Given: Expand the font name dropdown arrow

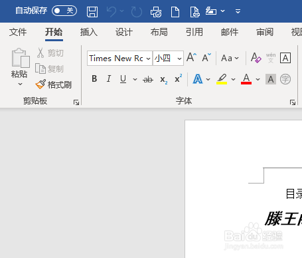Looking at the screenshot, I should pyautogui.click(x=148, y=59).
